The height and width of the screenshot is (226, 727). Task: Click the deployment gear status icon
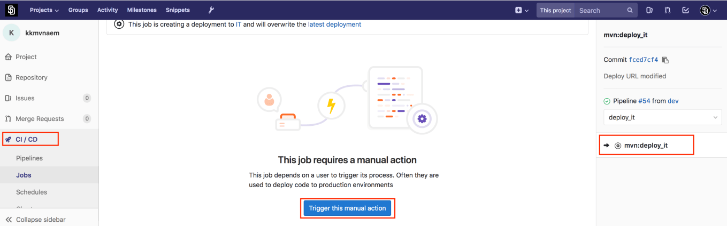[119, 24]
